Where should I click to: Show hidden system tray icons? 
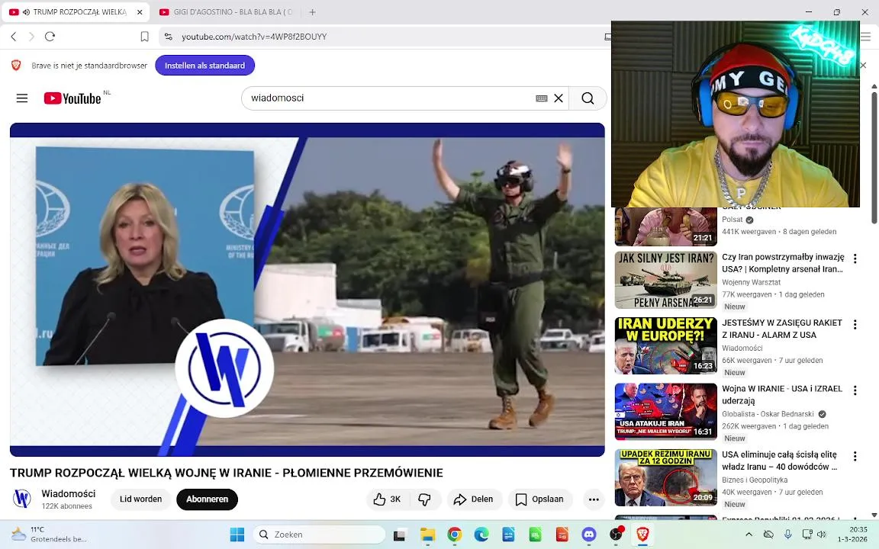[749, 535]
